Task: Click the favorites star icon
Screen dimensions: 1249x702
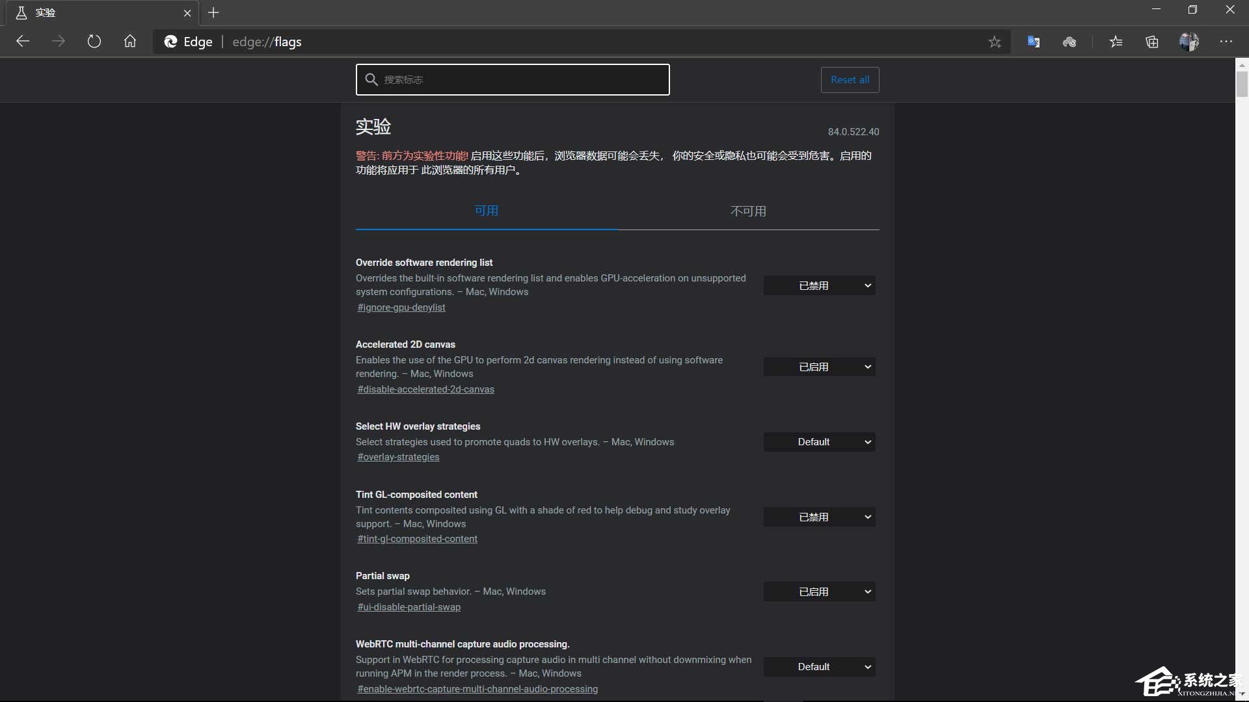Action: 995,41
